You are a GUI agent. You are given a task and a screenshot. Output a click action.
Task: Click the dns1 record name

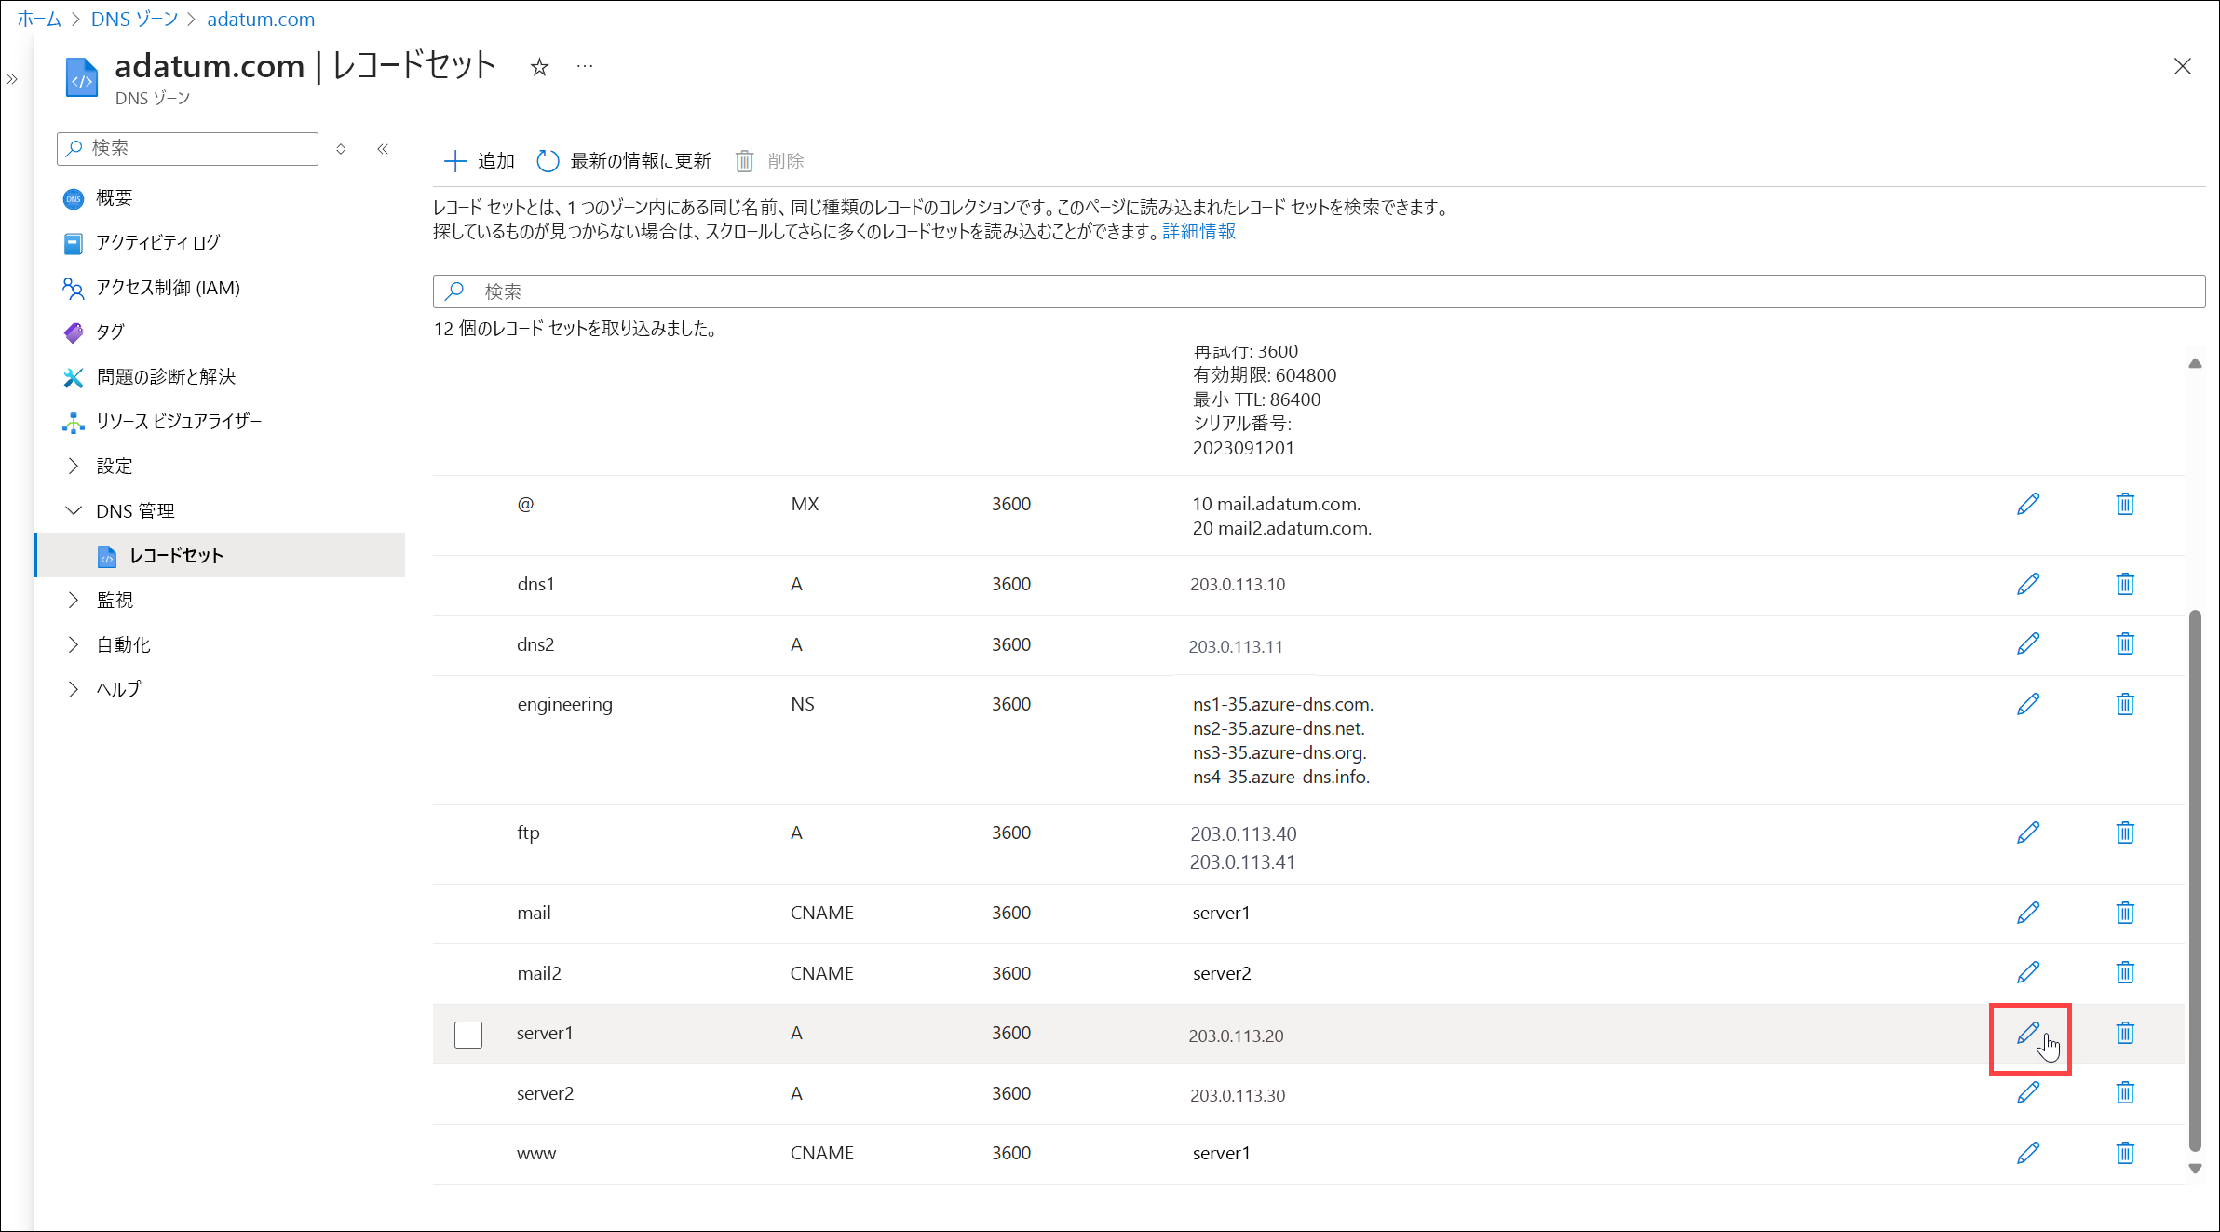tap(535, 584)
